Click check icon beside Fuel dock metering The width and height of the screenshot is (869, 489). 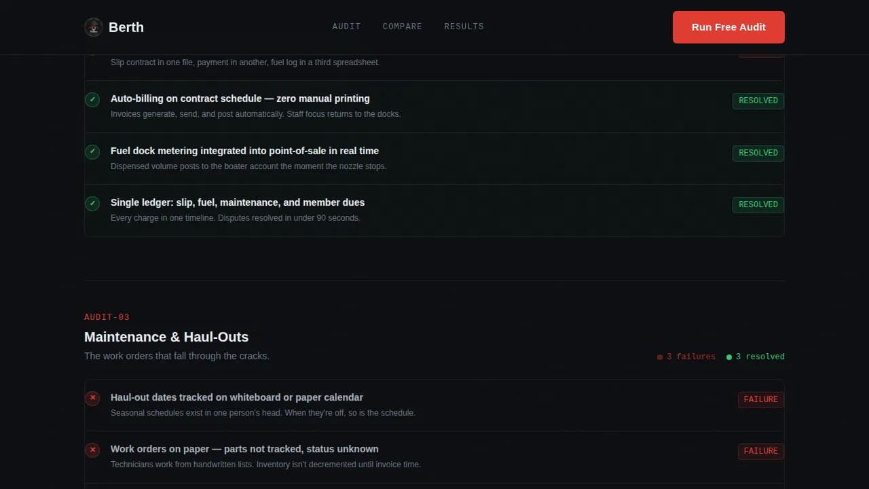(92, 152)
